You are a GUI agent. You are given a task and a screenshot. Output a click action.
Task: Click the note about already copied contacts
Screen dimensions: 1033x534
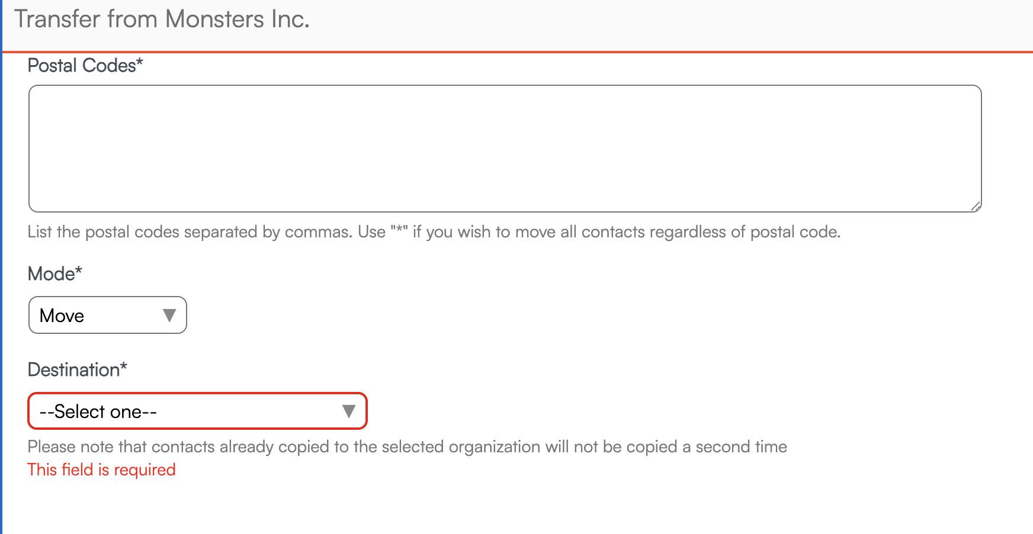click(407, 446)
